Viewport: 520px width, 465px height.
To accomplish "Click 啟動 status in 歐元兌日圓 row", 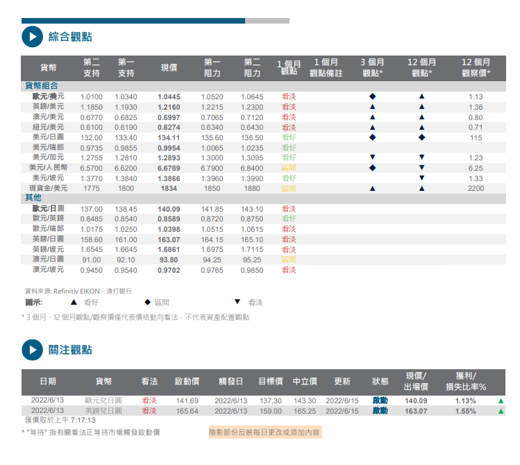I will coord(380,401).
